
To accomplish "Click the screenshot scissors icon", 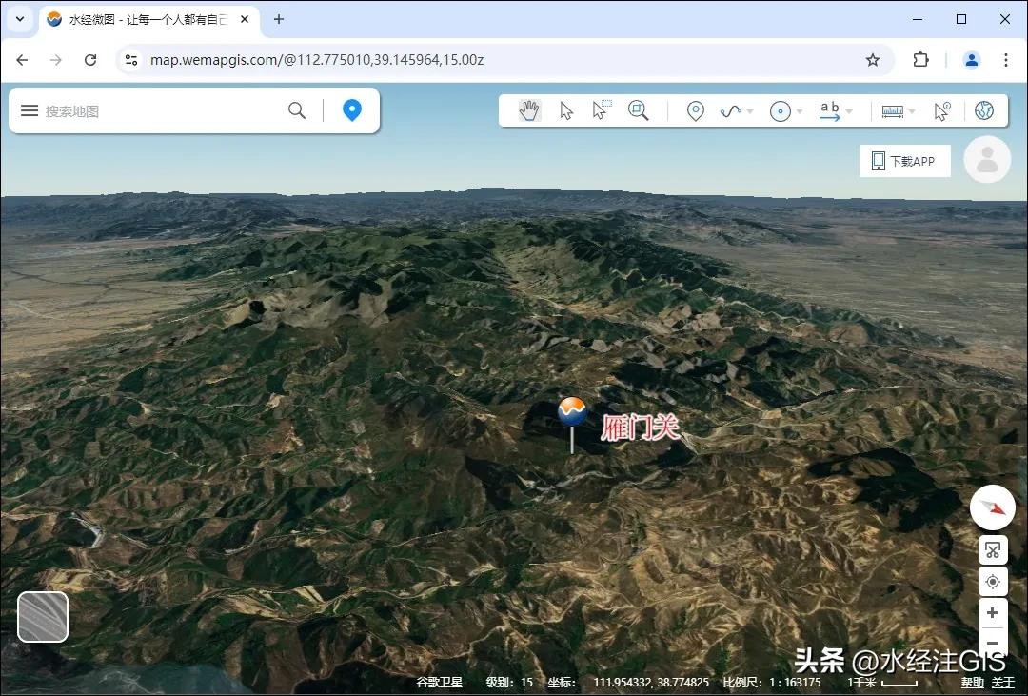I will point(993,550).
